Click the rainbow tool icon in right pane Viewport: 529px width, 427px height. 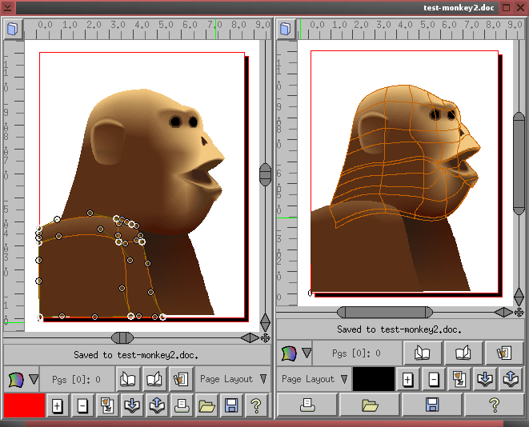click(289, 353)
